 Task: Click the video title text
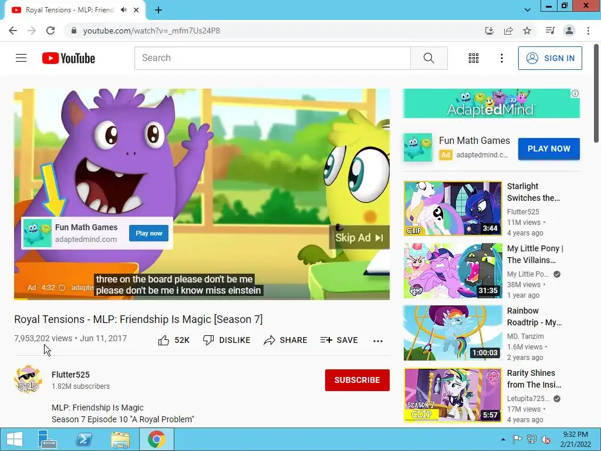[x=139, y=319]
